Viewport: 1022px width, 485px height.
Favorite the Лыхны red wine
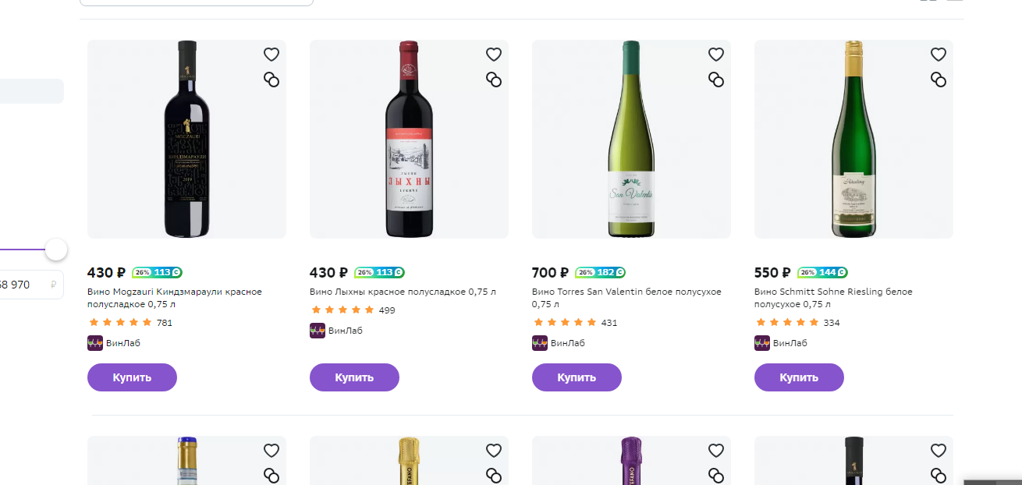click(x=494, y=55)
